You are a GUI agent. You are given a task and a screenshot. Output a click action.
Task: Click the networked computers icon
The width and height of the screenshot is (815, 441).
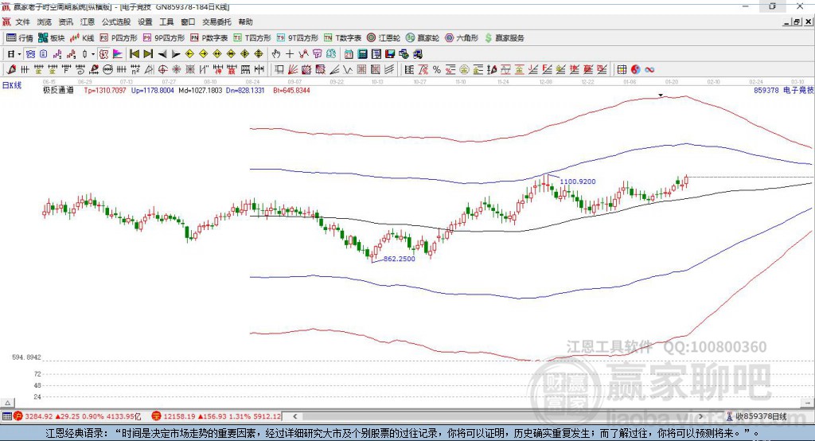click(x=404, y=54)
